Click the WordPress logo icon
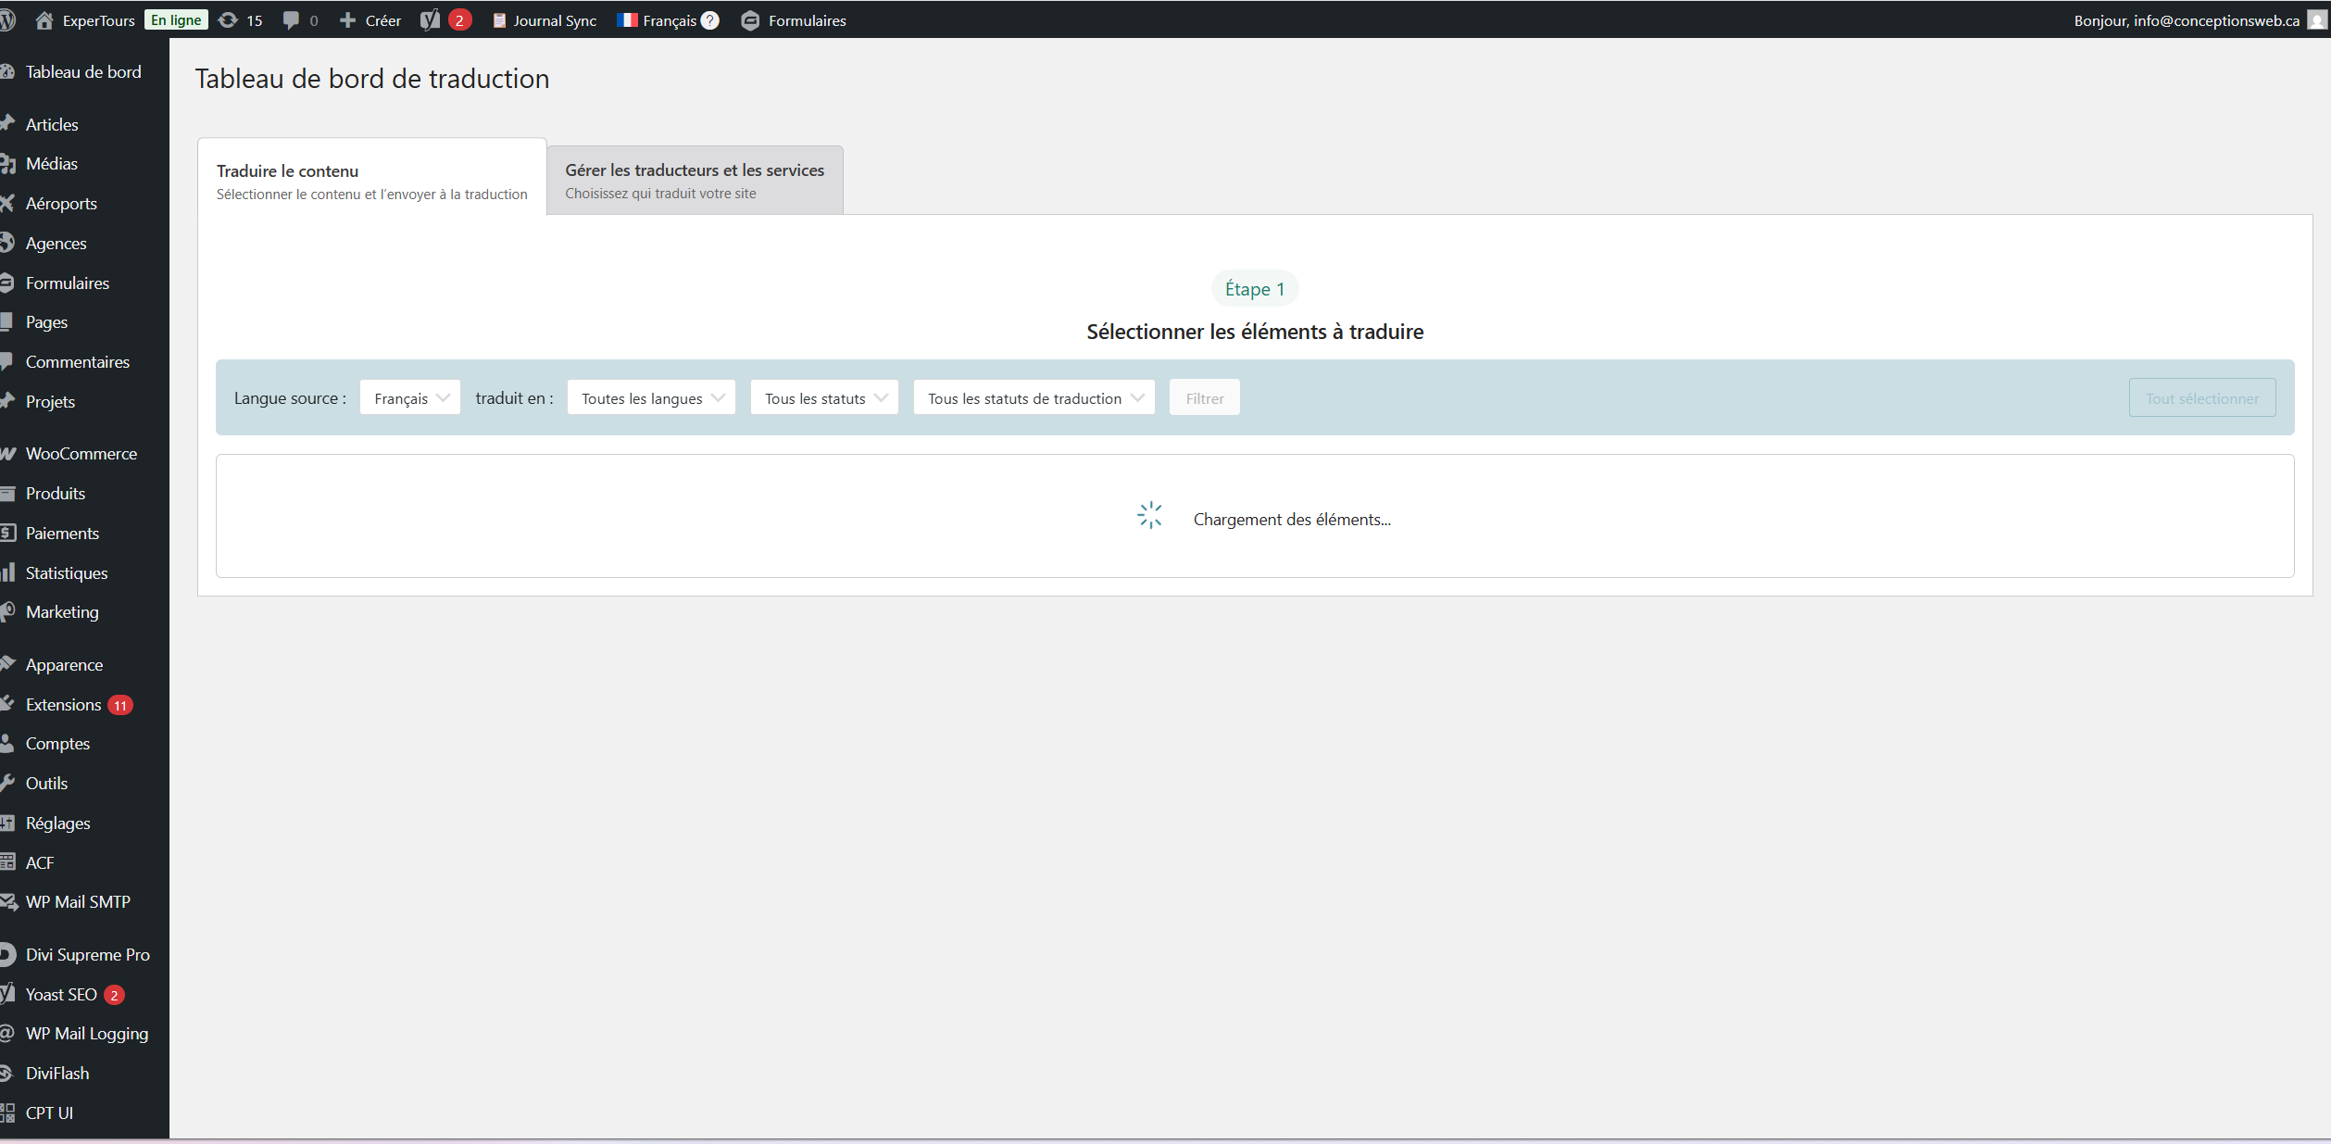Screen dimensions: 2331x1144 [x=7, y=20]
